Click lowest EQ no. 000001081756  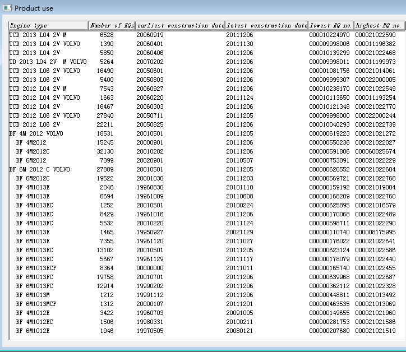tap(329, 71)
